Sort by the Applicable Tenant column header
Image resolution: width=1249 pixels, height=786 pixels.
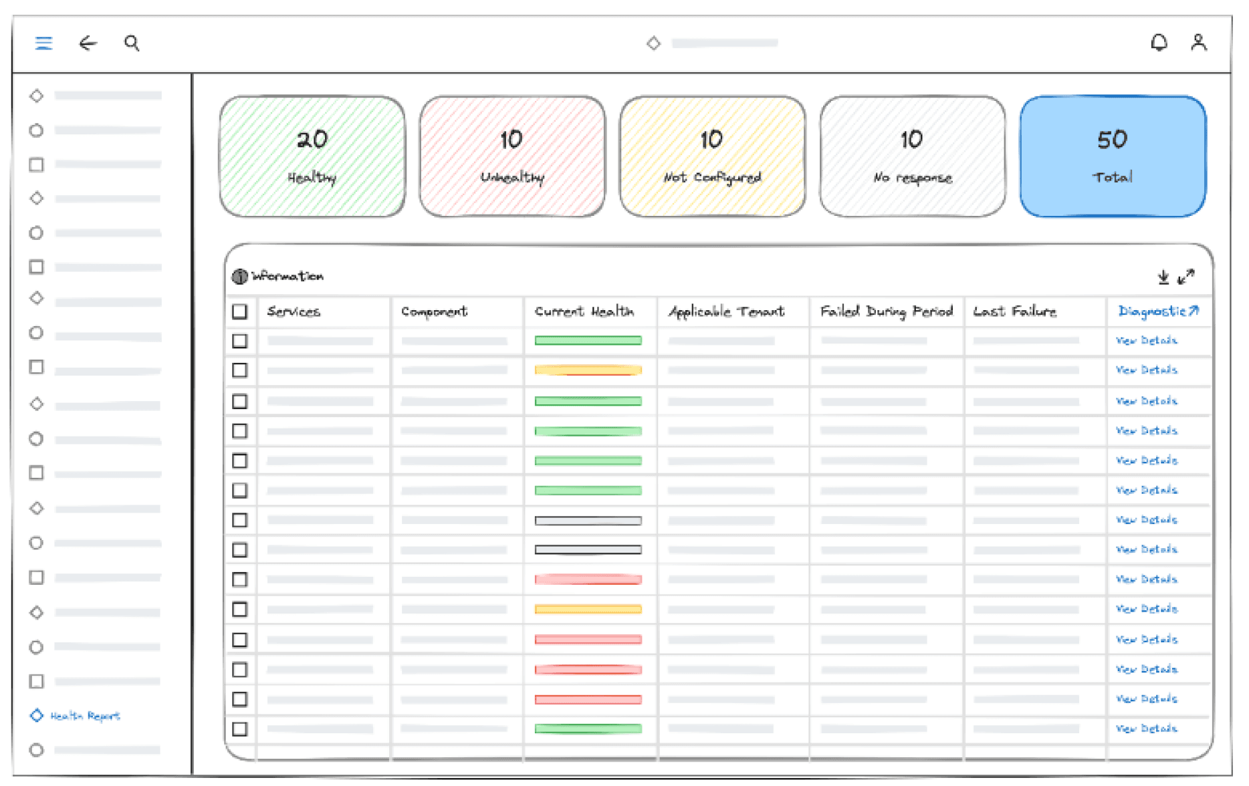tap(727, 311)
